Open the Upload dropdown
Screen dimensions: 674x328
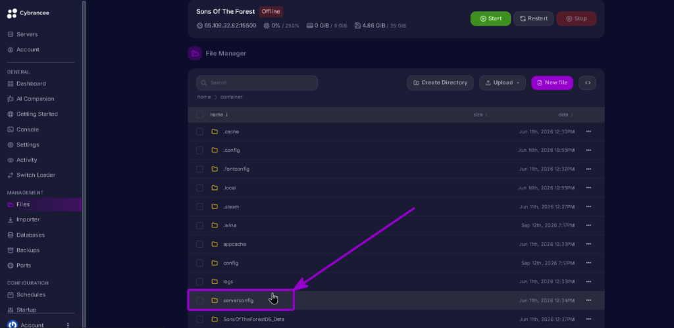(x=502, y=83)
